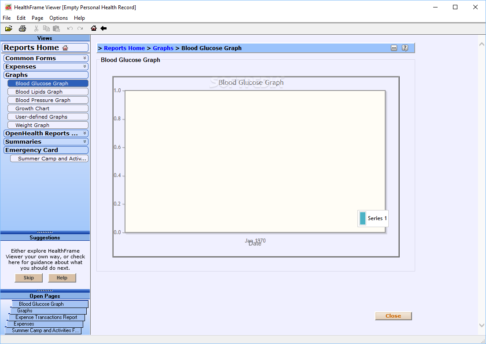Open the File menu
This screenshot has height=344, width=486.
(7, 18)
